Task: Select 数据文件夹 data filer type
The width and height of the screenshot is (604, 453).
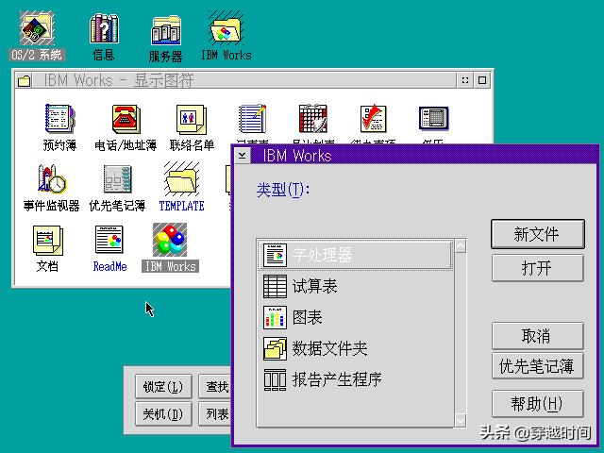Action: (355, 348)
